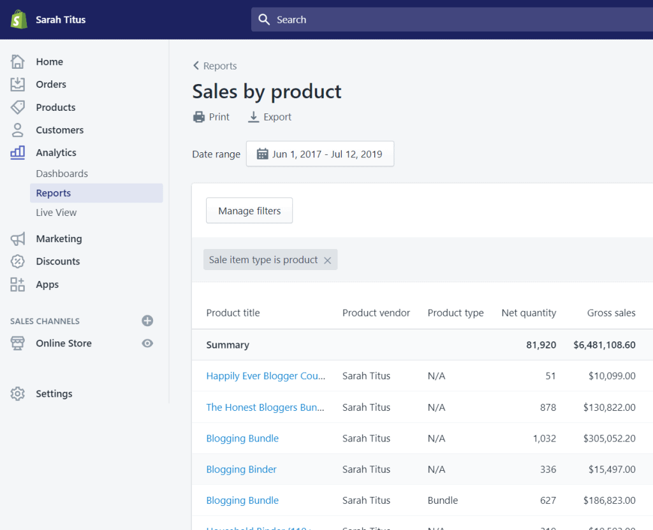The height and width of the screenshot is (530, 653).
Task: Click the Marketing megaphone icon
Action: pyautogui.click(x=18, y=239)
